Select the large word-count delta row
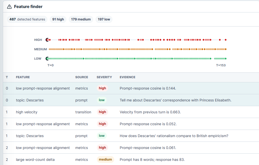This screenshot has width=259, height=165. 131,159
